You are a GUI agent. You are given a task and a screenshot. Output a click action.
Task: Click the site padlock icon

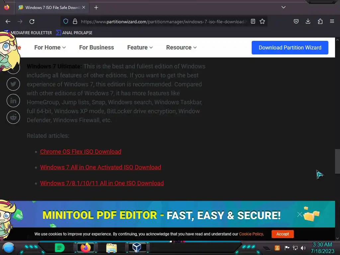point(75,22)
